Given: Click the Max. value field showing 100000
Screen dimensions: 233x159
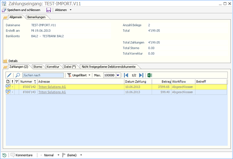Looking at the screenshot, I should point(109,75).
